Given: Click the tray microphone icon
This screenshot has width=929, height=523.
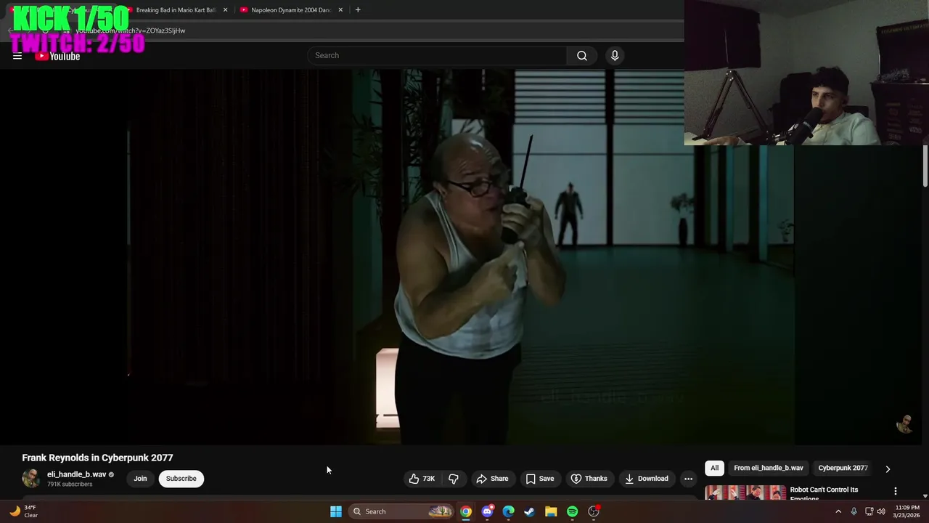Looking at the screenshot, I should click(x=854, y=511).
